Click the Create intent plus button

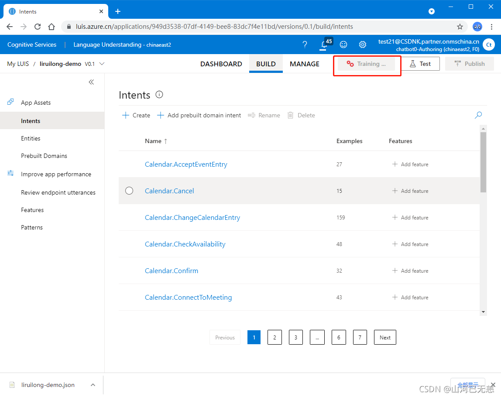[x=136, y=115]
